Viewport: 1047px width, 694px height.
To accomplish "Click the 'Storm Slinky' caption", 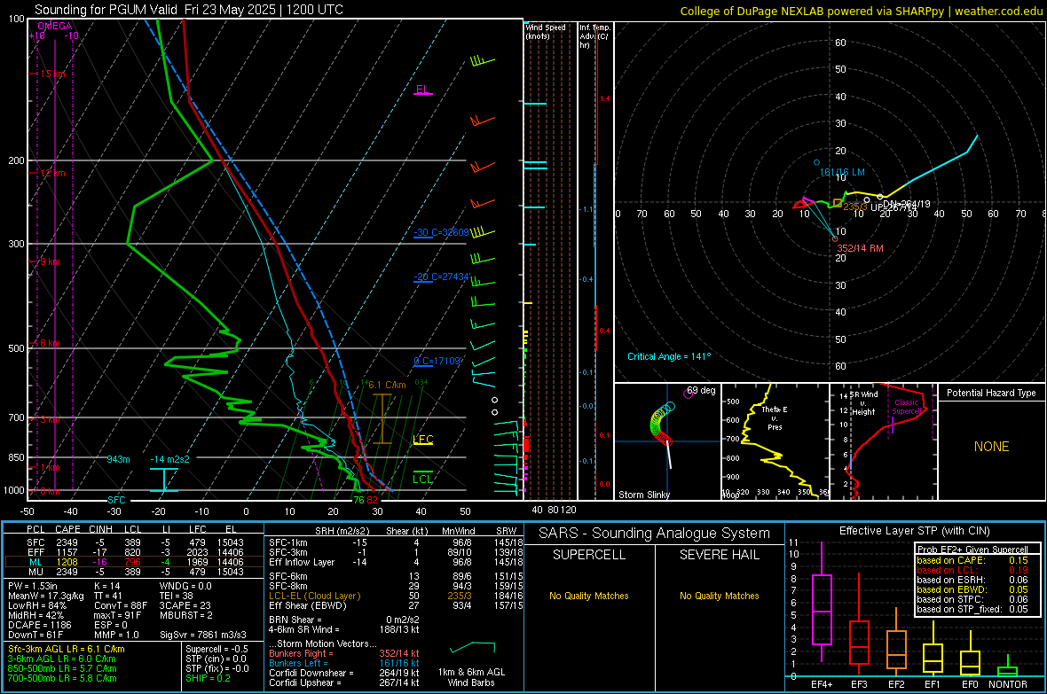I will pyautogui.click(x=643, y=495).
